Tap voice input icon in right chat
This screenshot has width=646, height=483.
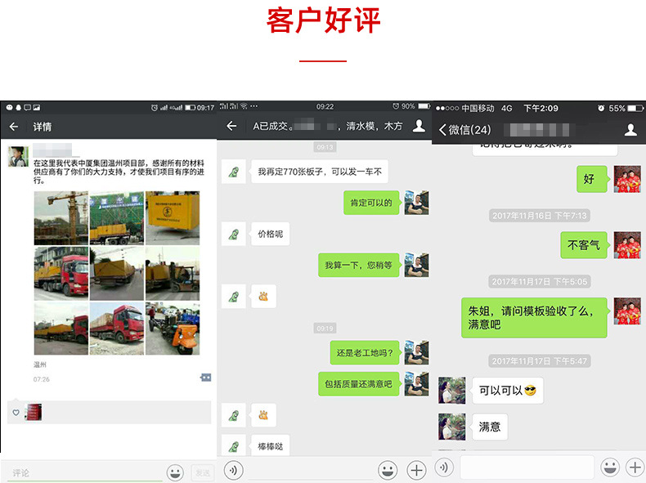point(444,467)
